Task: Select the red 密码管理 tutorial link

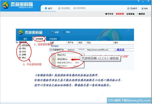Action: (120, 14)
